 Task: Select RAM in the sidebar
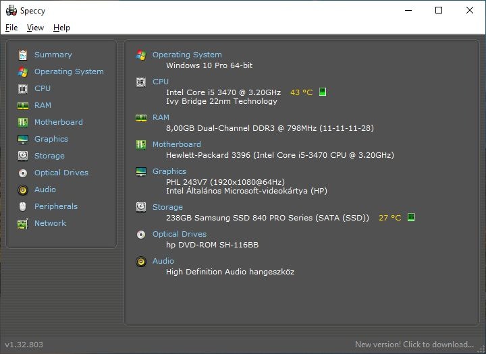point(43,105)
